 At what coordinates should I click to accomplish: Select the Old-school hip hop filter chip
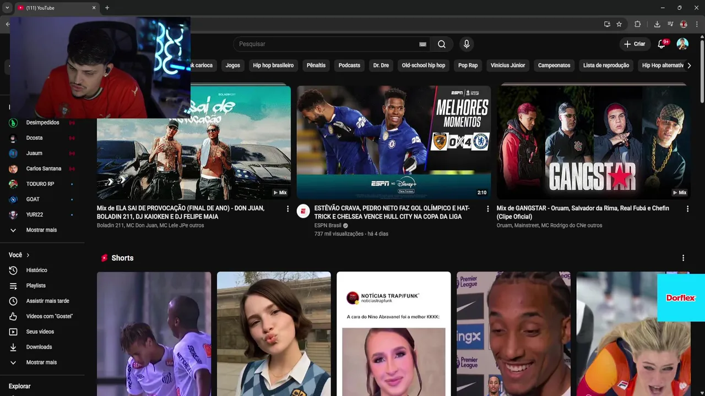(x=424, y=65)
